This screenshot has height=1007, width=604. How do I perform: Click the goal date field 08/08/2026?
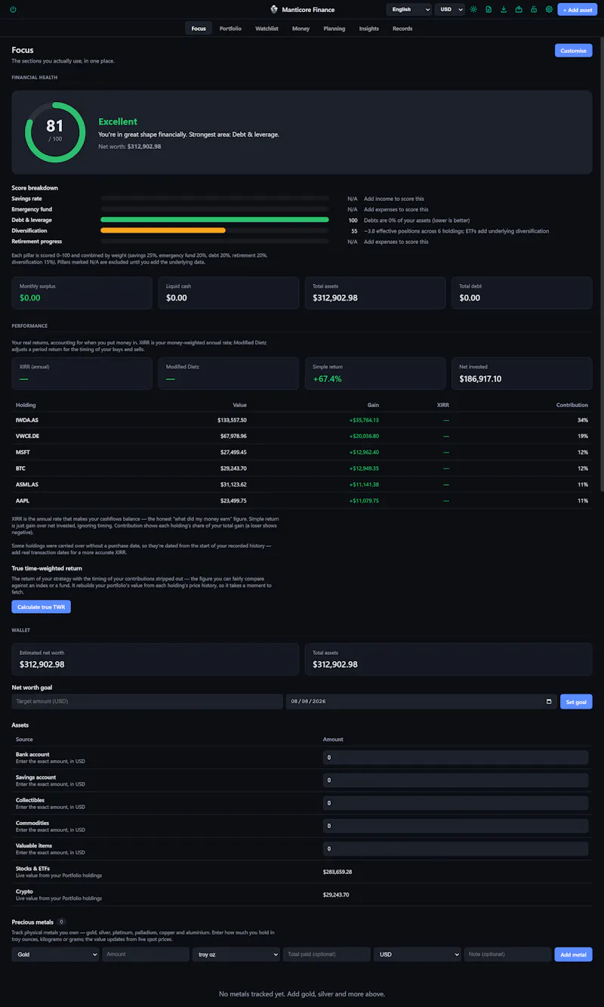pos(421,702)
